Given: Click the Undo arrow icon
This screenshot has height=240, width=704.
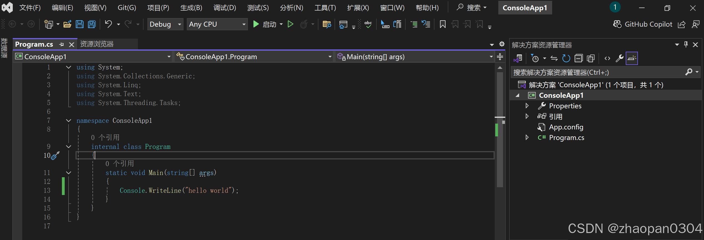Looking at the screenshot, I should coord(108,24).
